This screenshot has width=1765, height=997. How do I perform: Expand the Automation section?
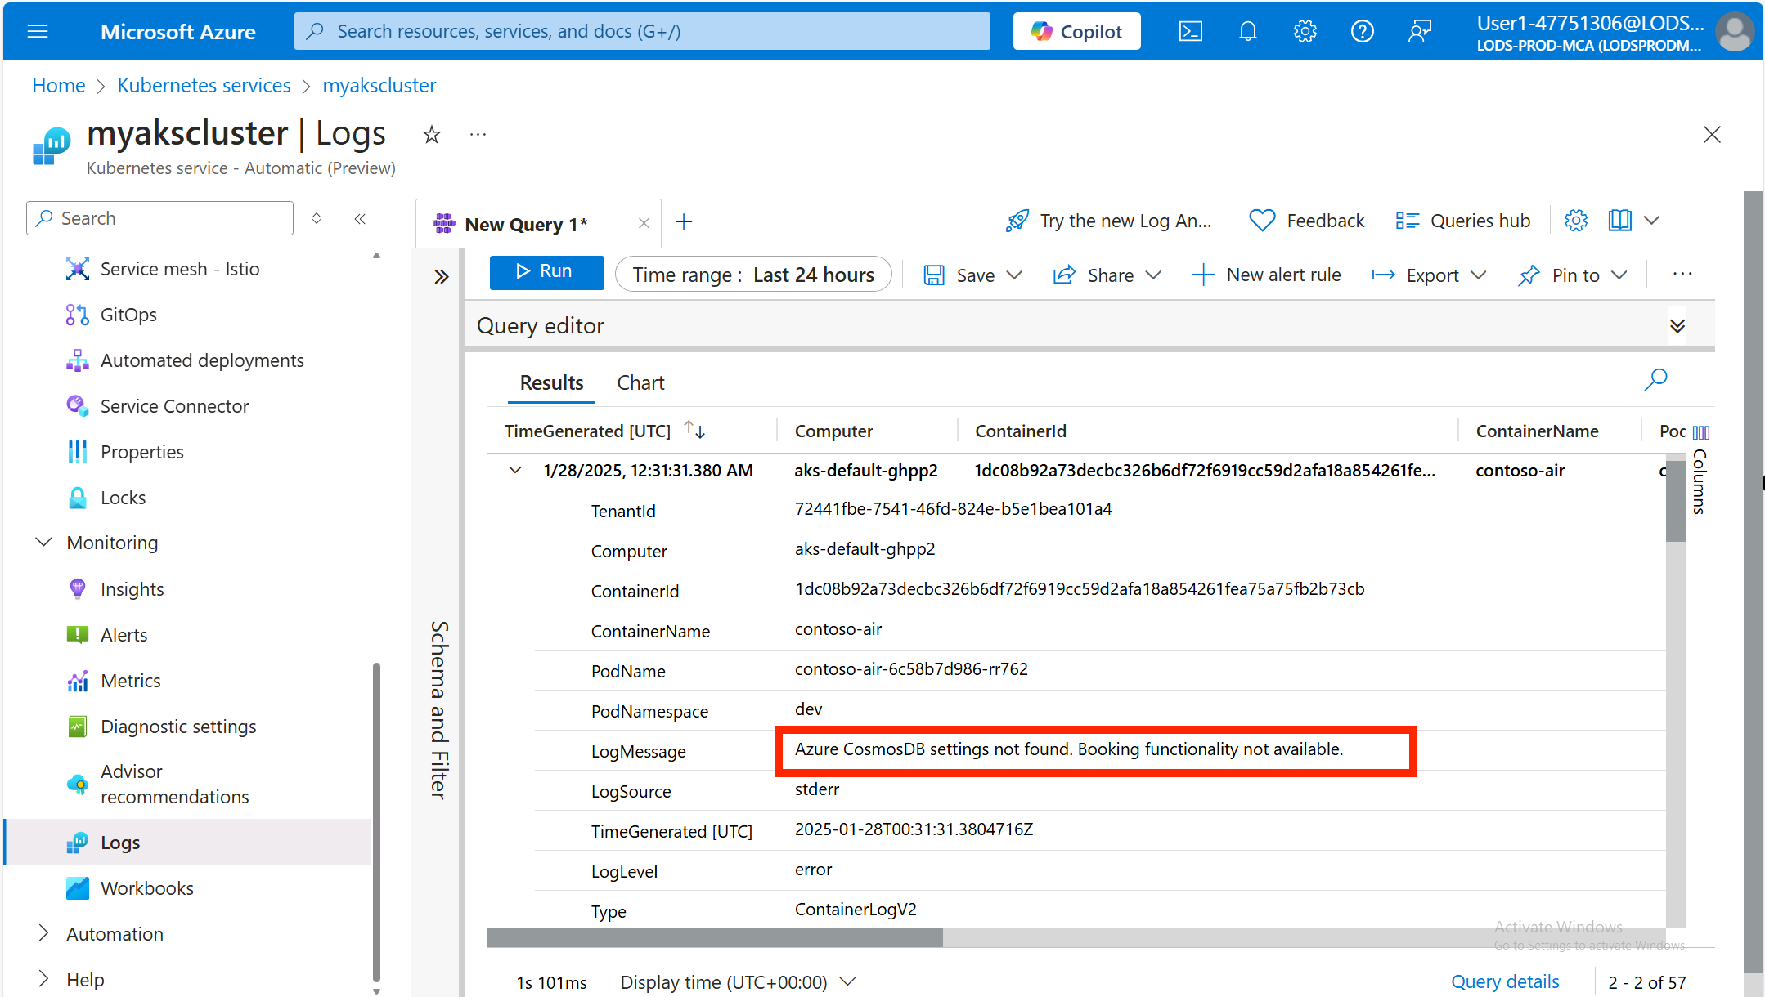point(44,933)
